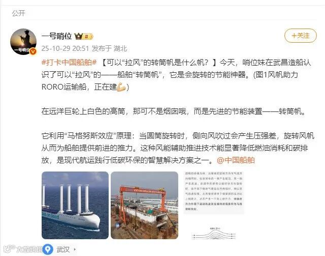
Task: Open the #打卡中国船舶# hashtag topic
Action: (69, 62)
